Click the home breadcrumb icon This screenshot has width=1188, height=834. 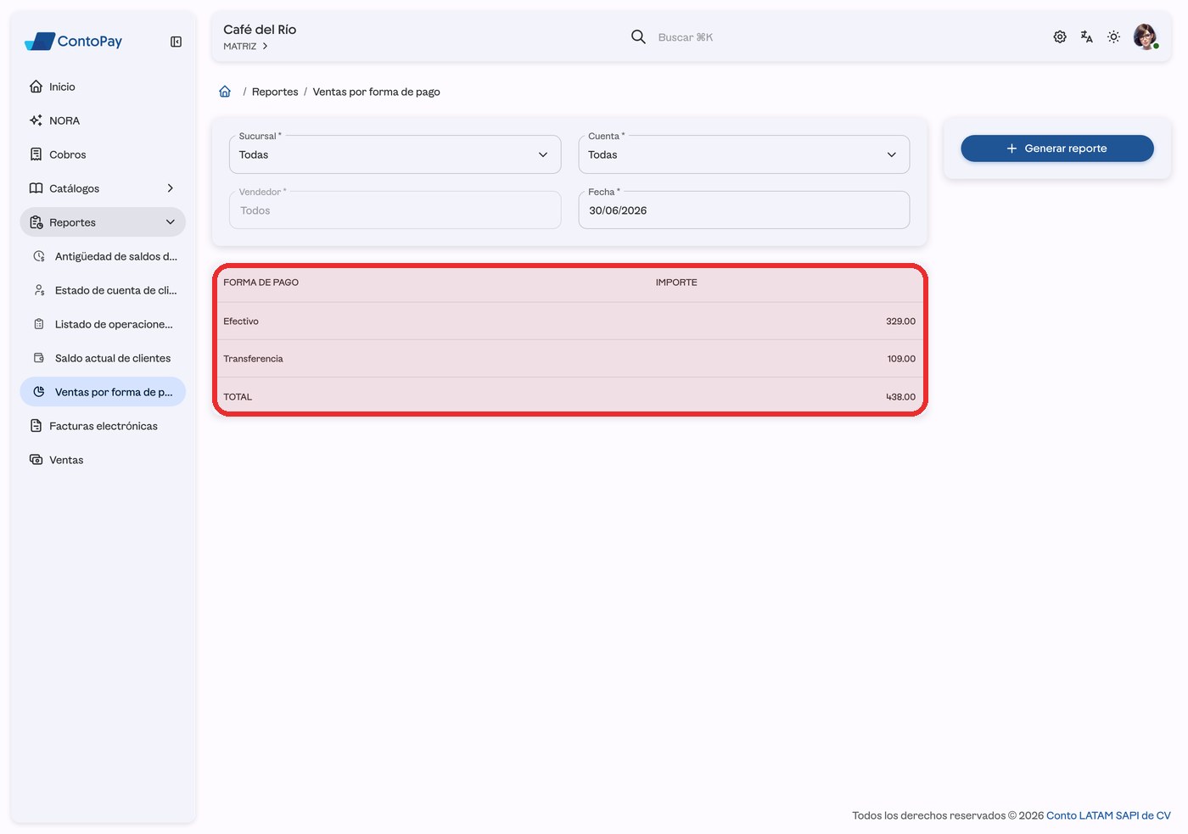pyautogui.click(x=225, y=92)
